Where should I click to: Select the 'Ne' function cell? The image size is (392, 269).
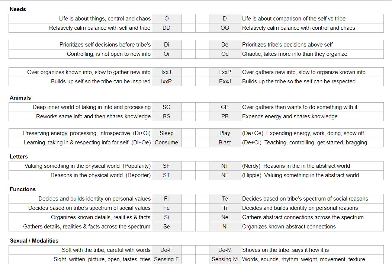tap(225, 217)
